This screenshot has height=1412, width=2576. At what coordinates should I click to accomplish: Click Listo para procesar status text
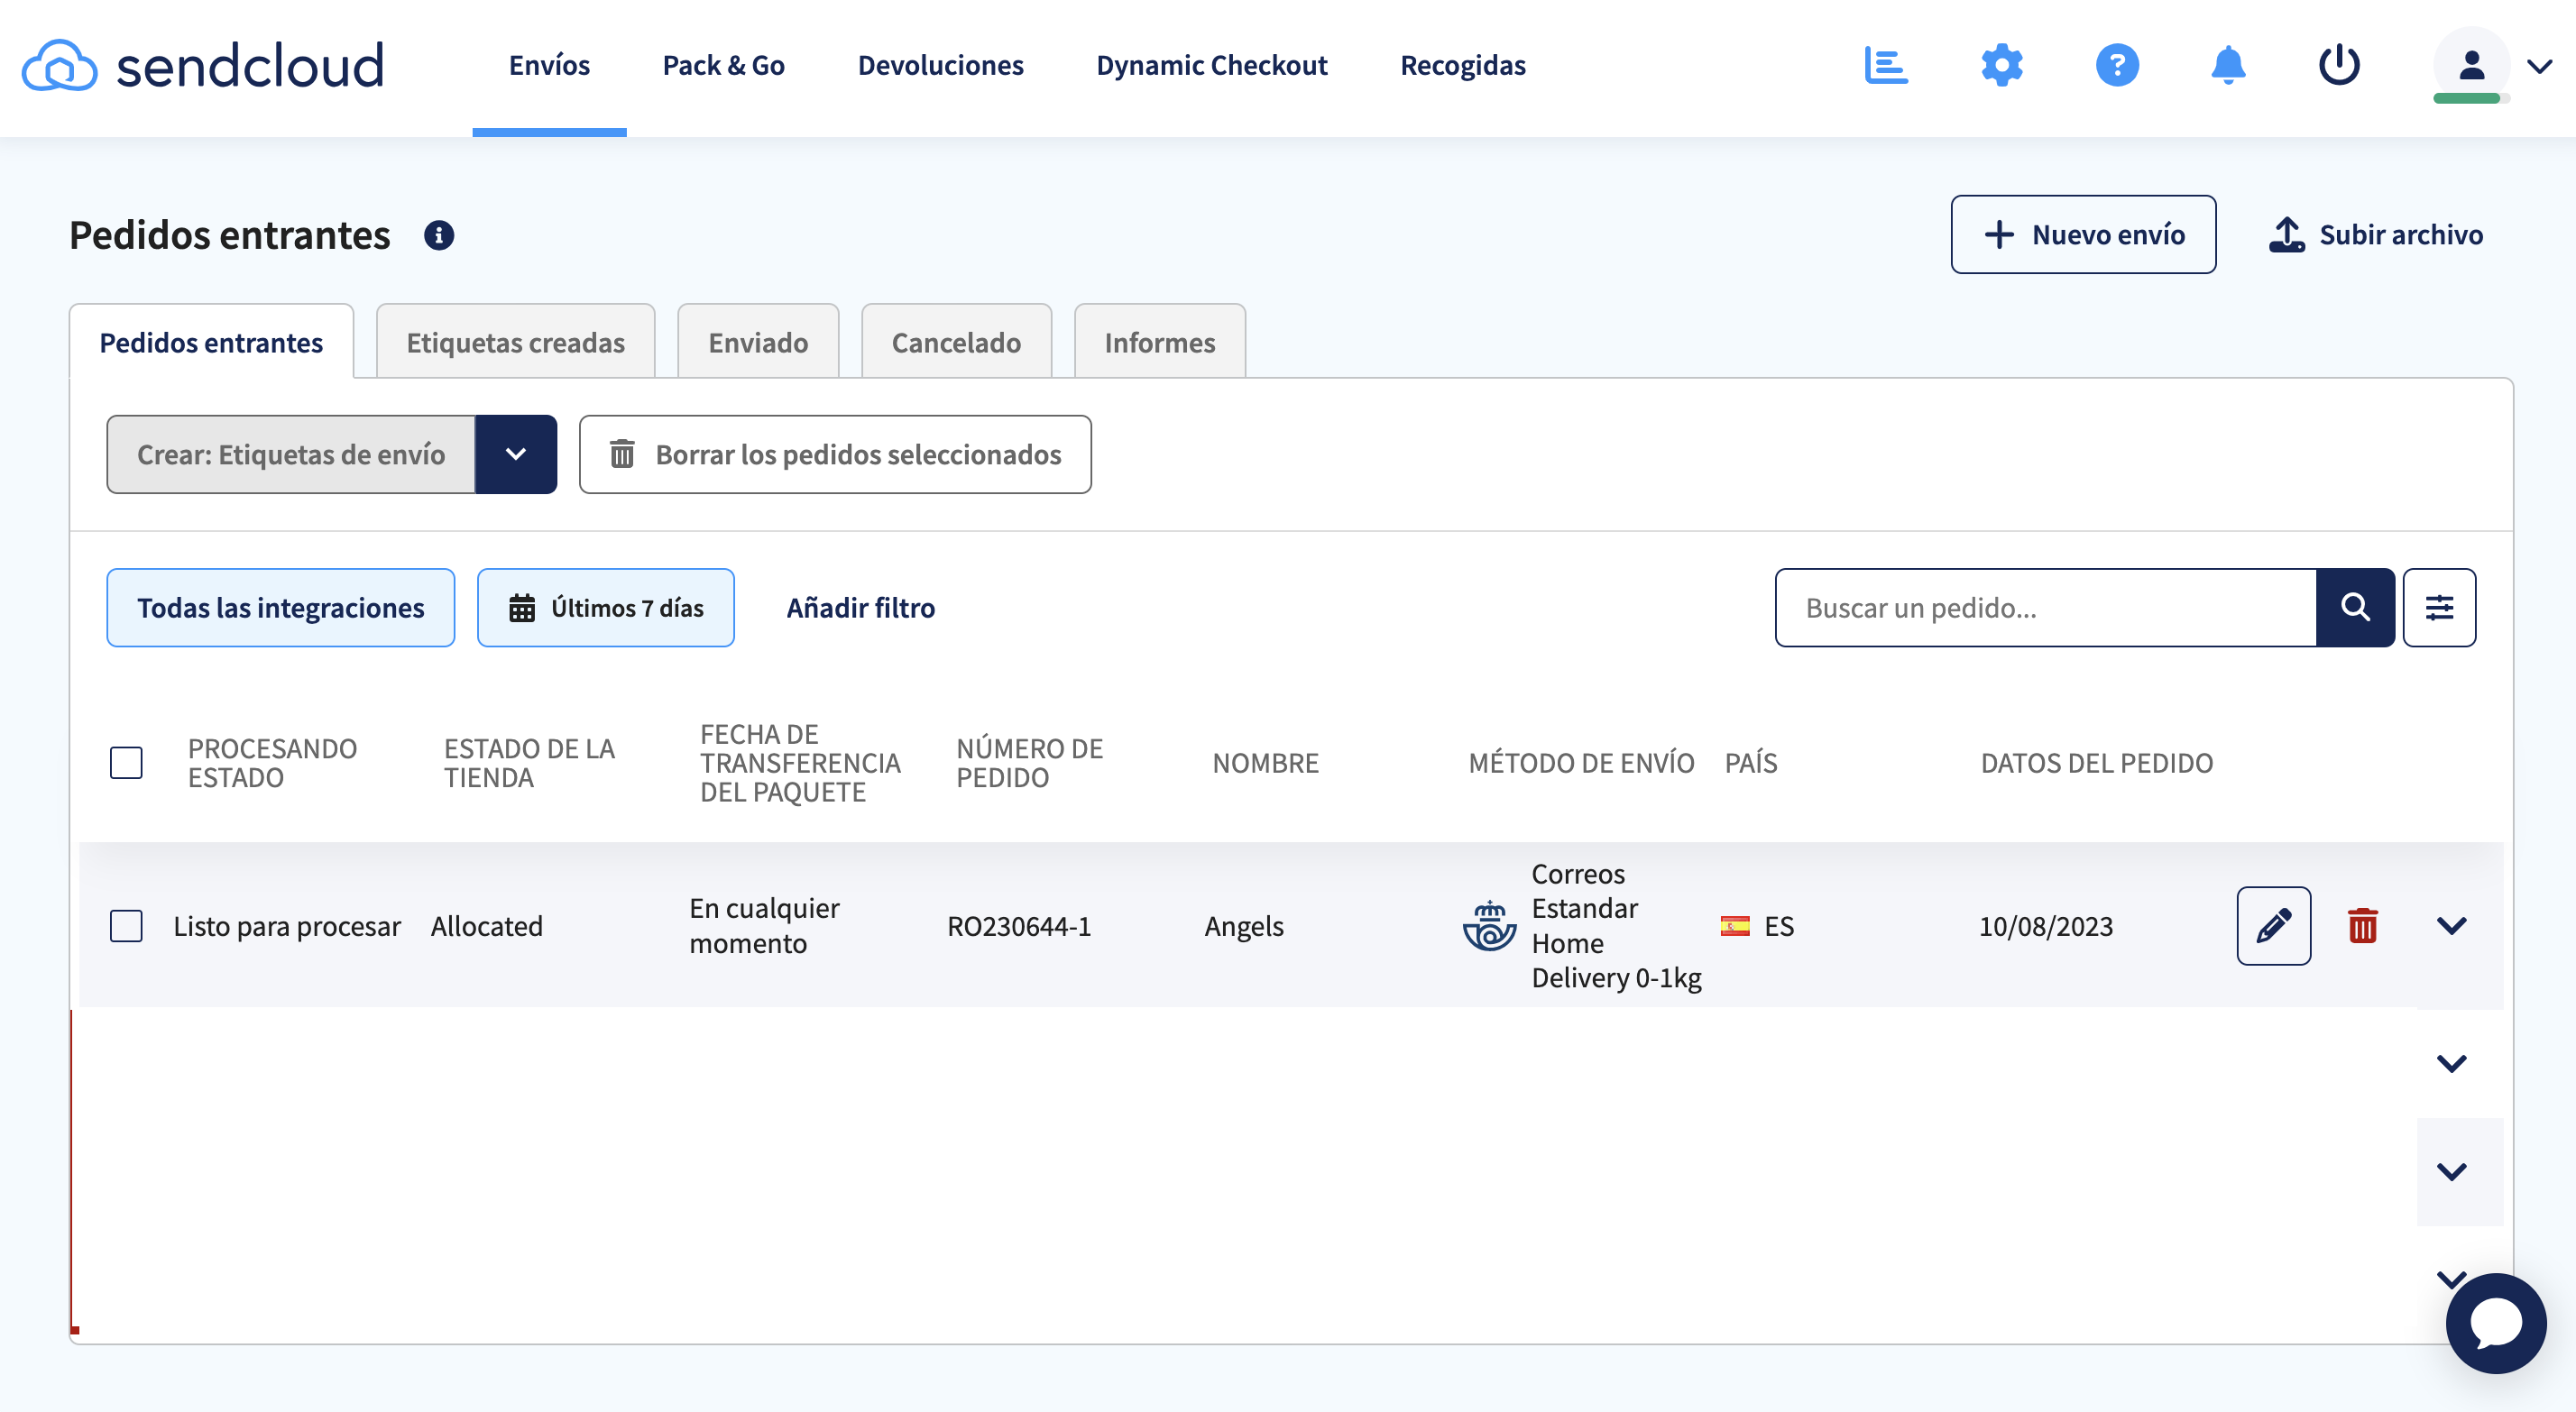coord(287,926)
